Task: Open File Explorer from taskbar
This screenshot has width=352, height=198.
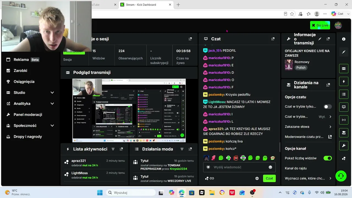Action: coord(212,193)
